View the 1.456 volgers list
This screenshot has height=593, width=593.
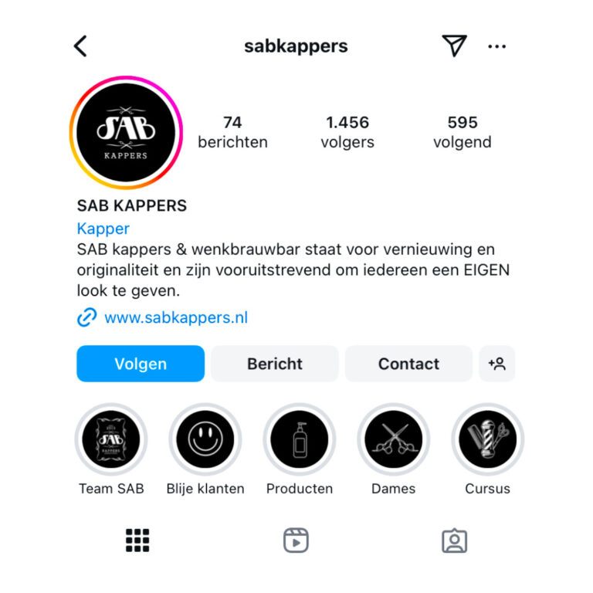click(347, 132)
